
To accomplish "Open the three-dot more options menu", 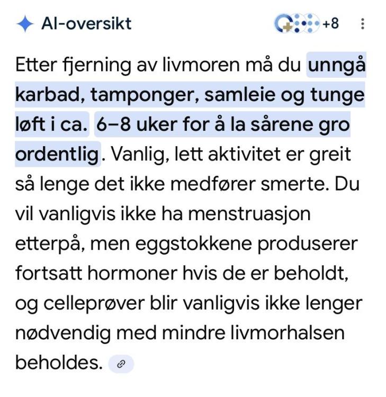I will (x=363, y=24).
